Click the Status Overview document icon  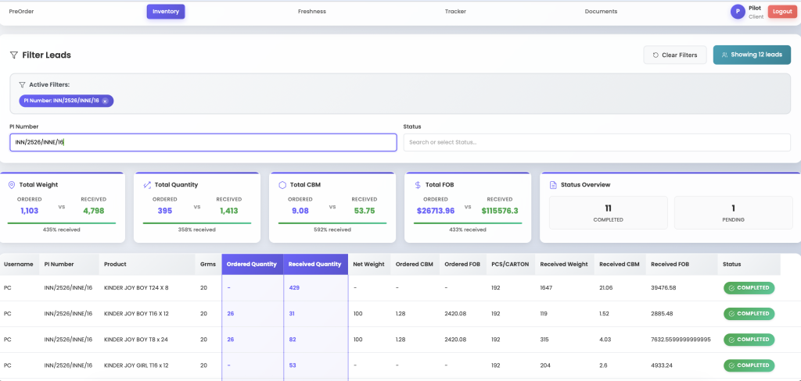(553, 185)
